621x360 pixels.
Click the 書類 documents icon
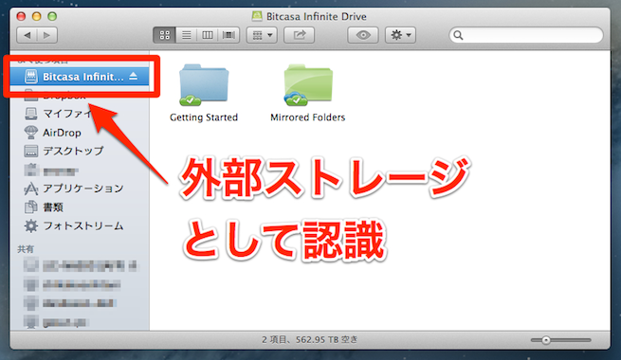click(x=31, y=207)
